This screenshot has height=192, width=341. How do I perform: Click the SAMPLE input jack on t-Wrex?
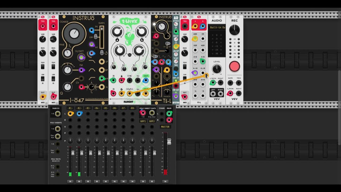pyautogui.click(x=129, y=93)
